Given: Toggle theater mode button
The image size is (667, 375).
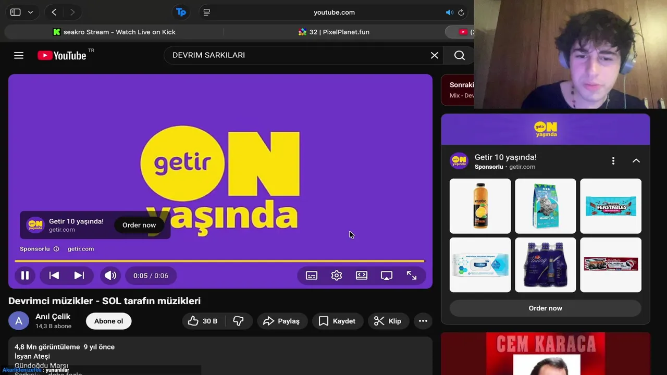Looking at the screenshot, I should tap(362, 276).
